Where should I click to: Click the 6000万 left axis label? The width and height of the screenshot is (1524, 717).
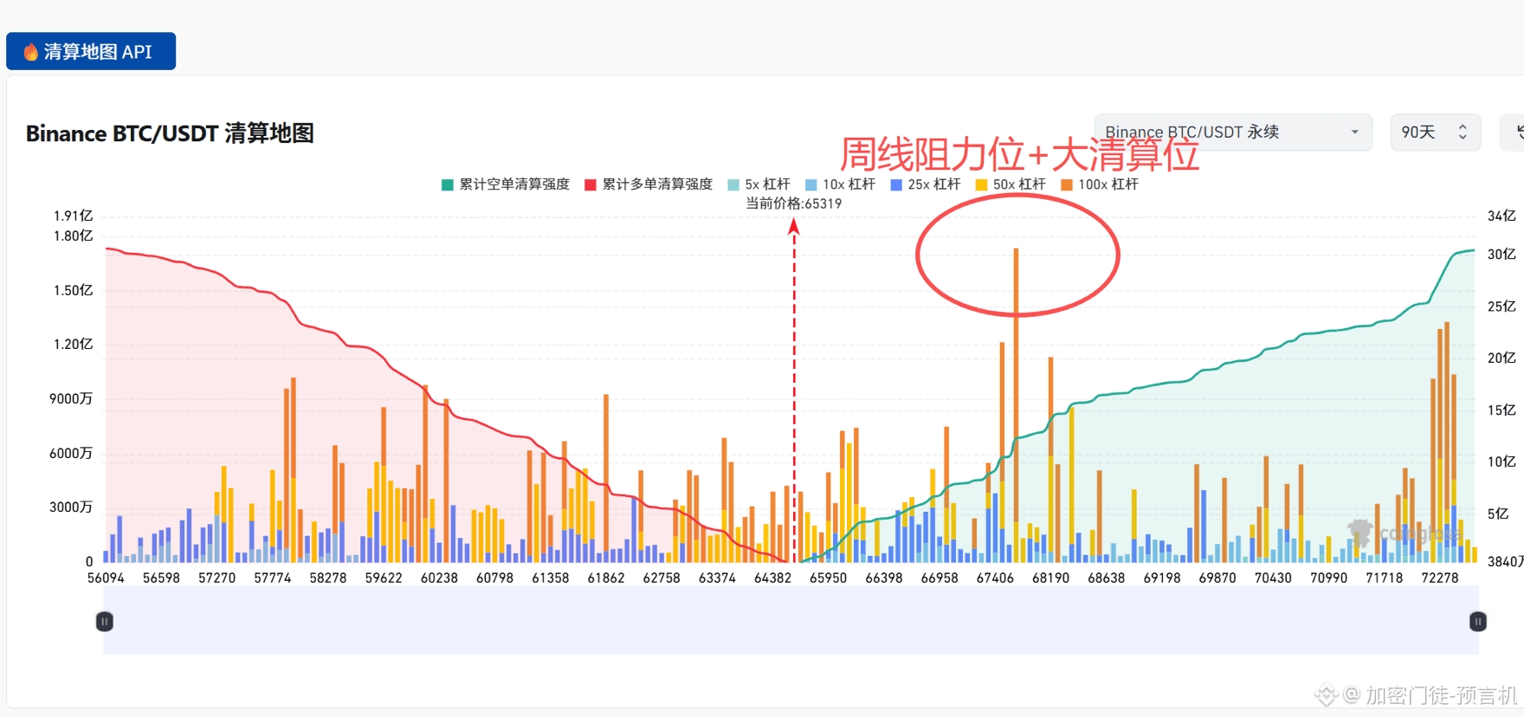[x=71, y=453]
